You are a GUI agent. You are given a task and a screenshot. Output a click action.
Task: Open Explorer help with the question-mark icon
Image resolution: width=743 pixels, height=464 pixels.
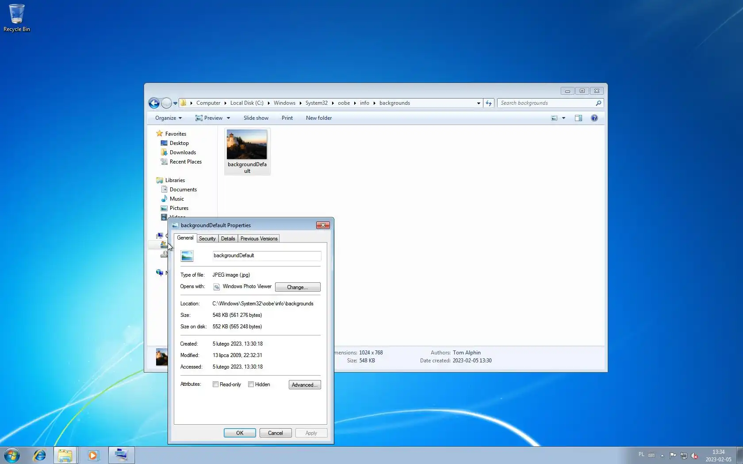point(594,118)
